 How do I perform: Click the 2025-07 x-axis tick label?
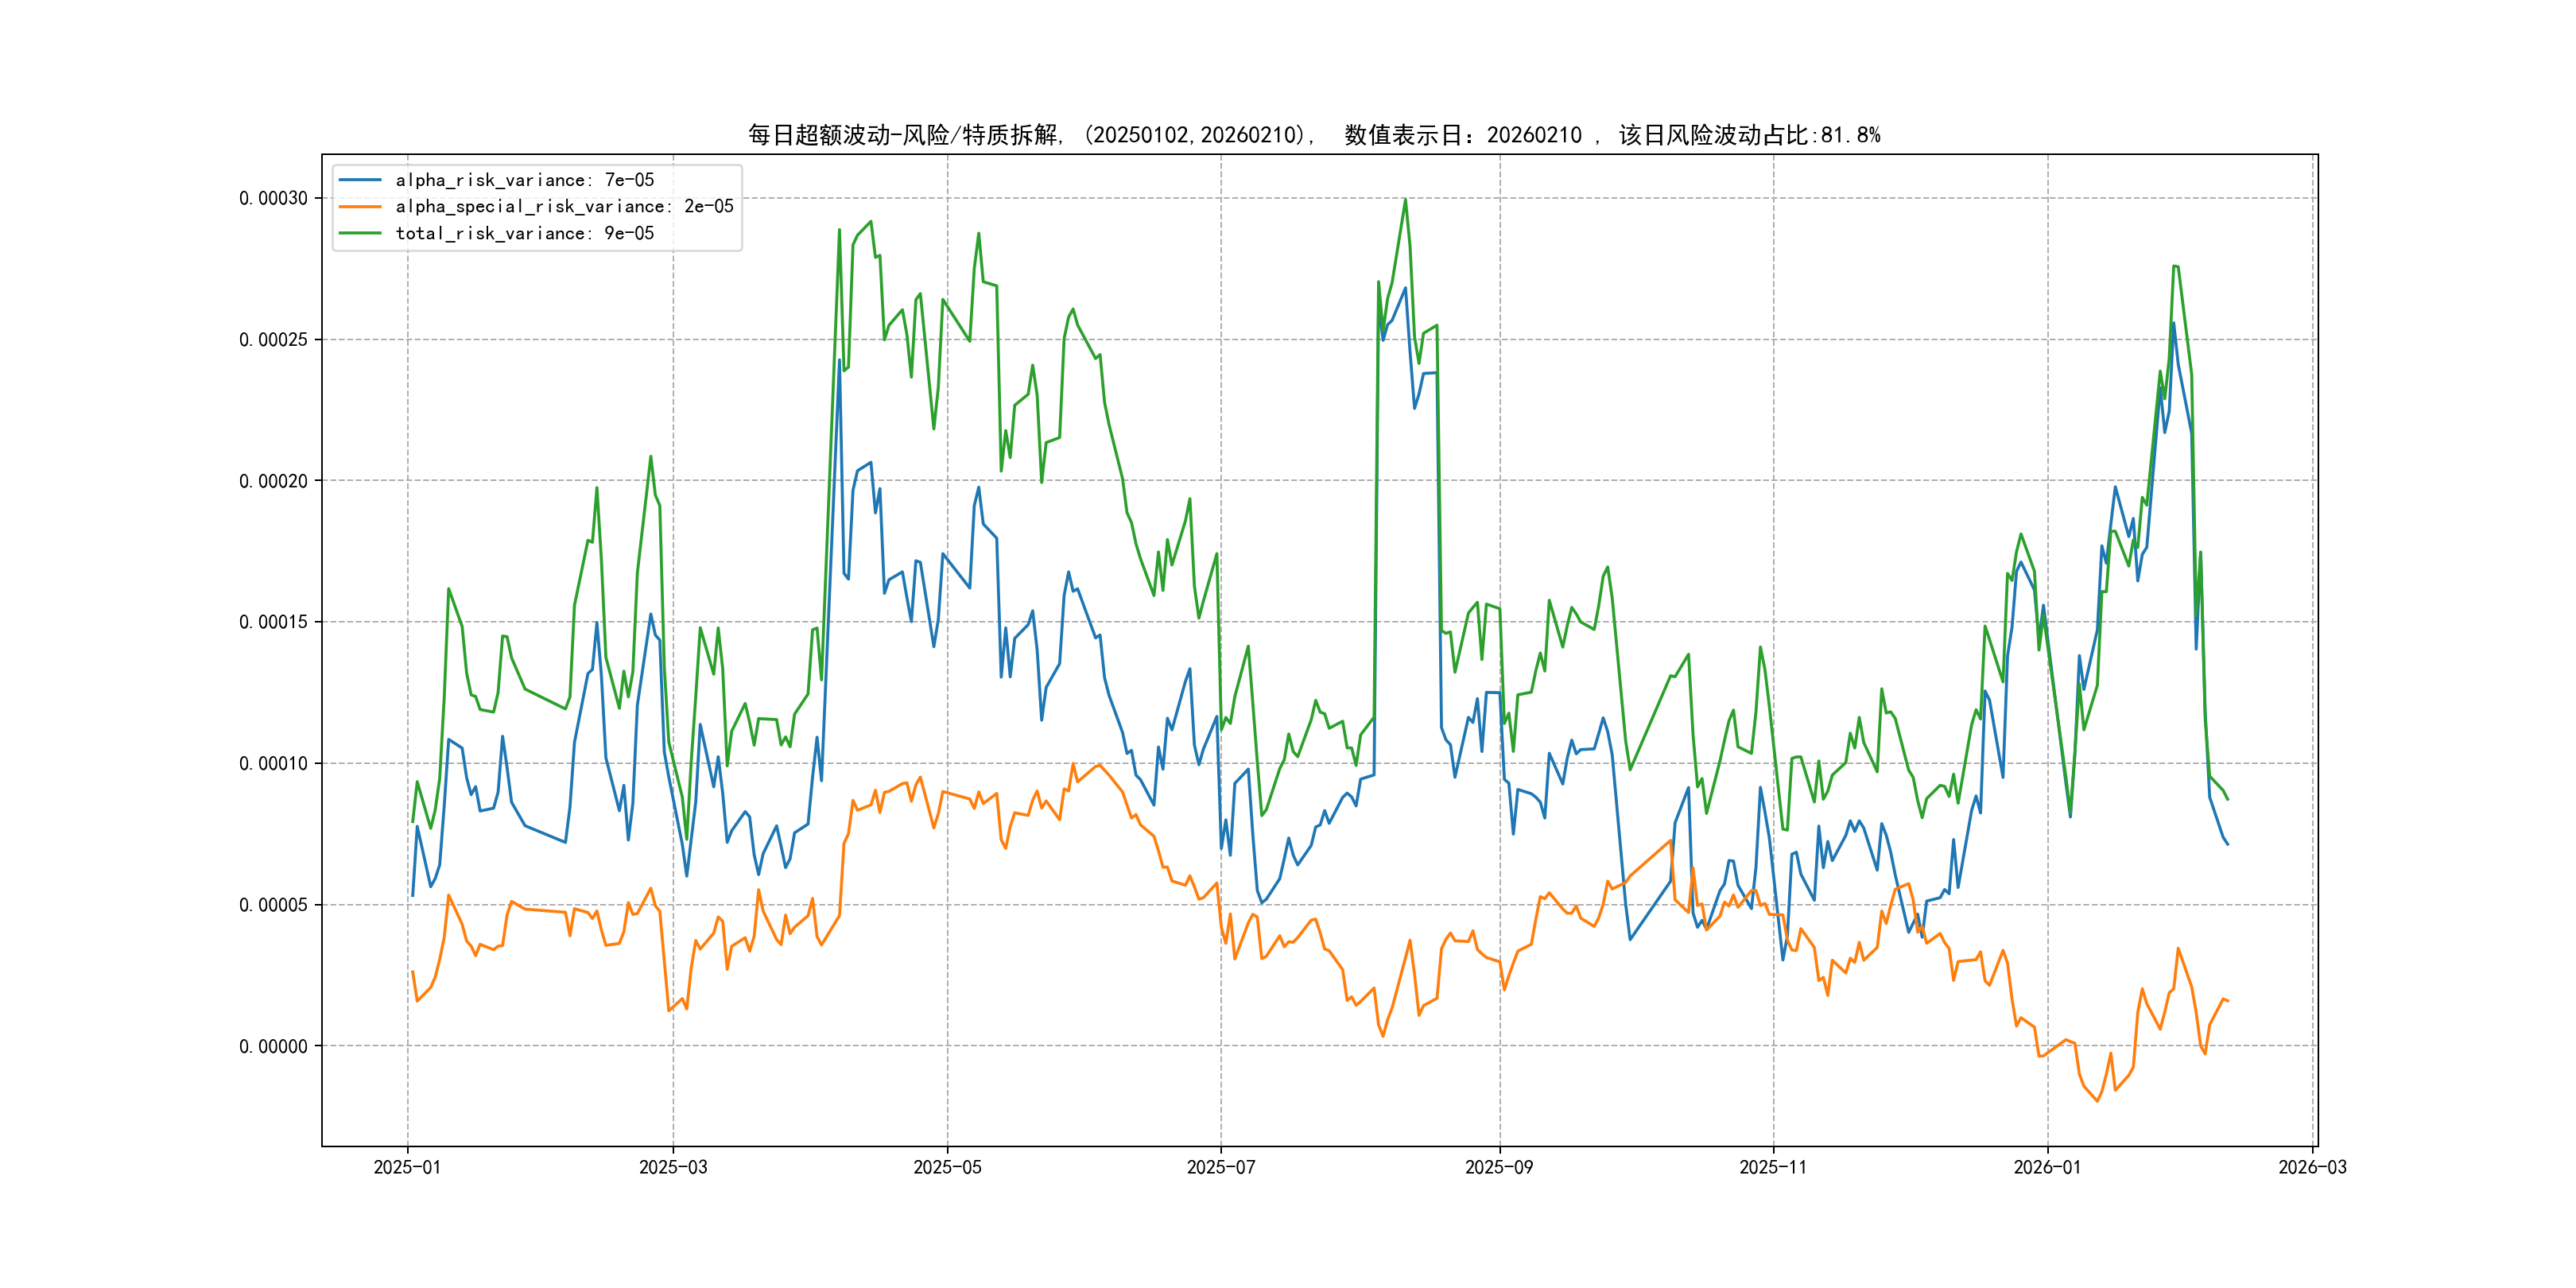click(1220, 1167)
